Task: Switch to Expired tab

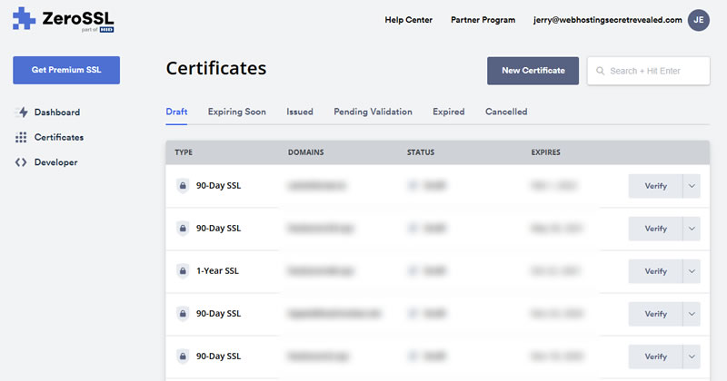Action: (448, 112)
